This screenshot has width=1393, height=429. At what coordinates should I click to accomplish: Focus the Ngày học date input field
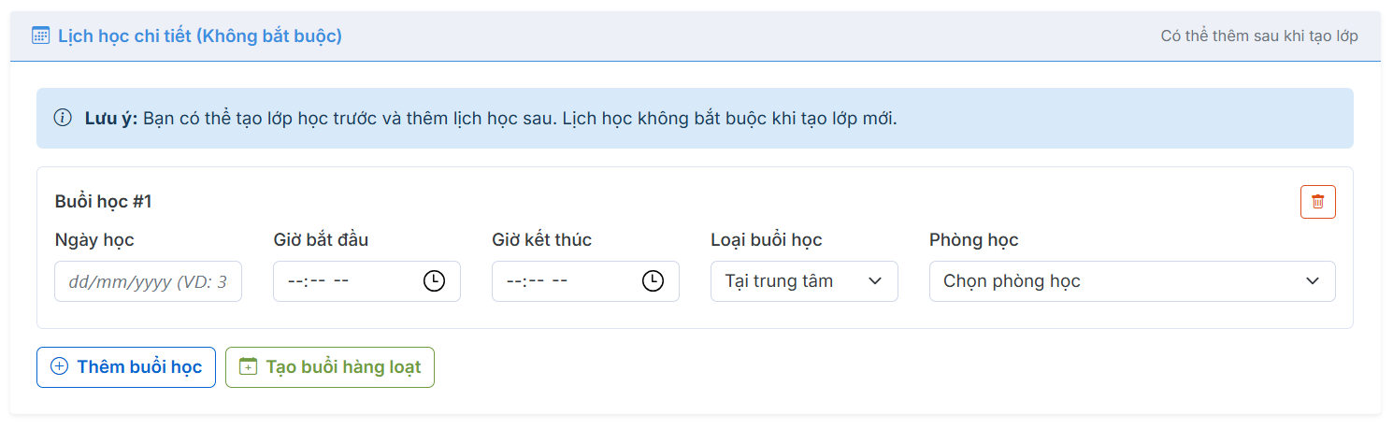pos(148,281)
